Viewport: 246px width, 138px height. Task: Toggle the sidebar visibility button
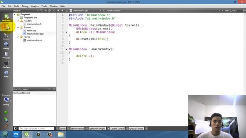click(15, 129)
